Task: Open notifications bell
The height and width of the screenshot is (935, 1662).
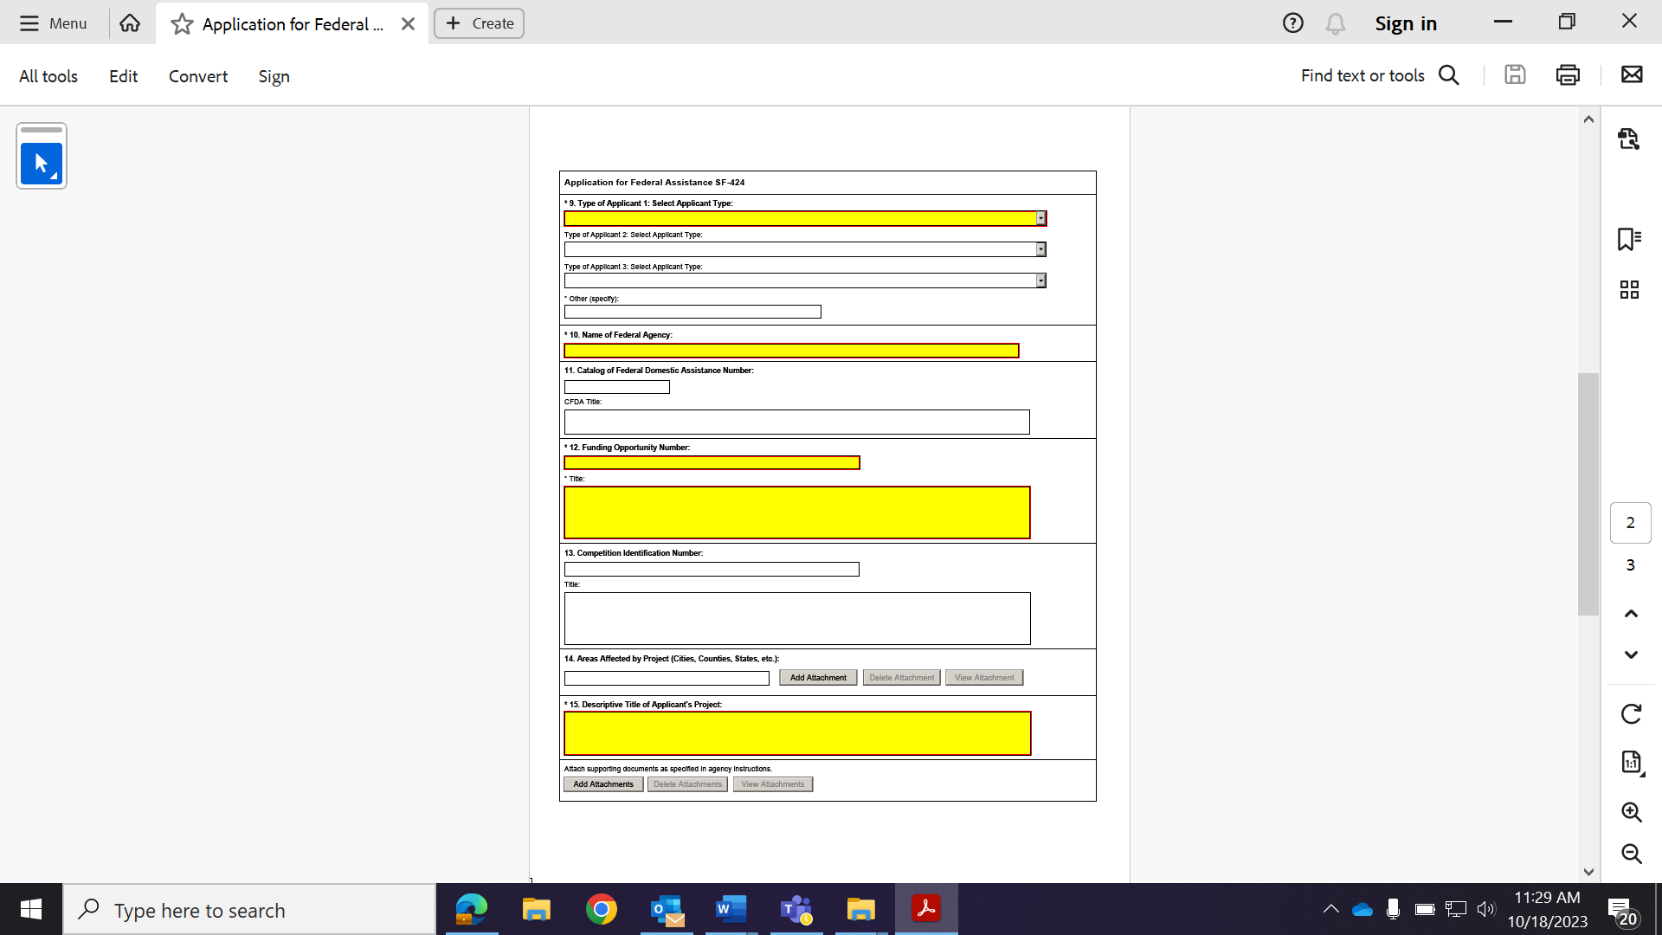Action: click(x=1336, y=24)
